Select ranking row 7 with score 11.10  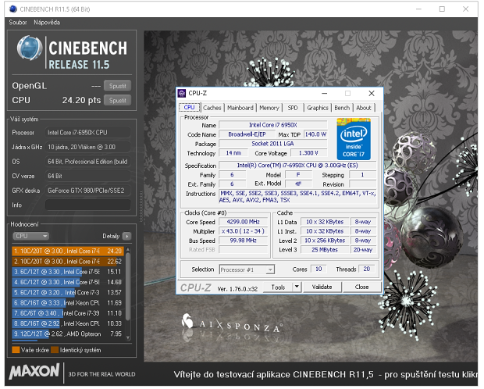coord(68,313)
